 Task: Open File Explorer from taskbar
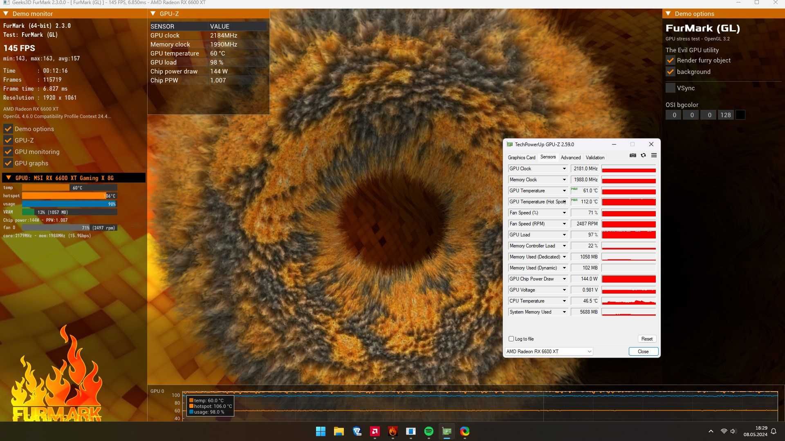pyautogui.click(x=339, y=431)
